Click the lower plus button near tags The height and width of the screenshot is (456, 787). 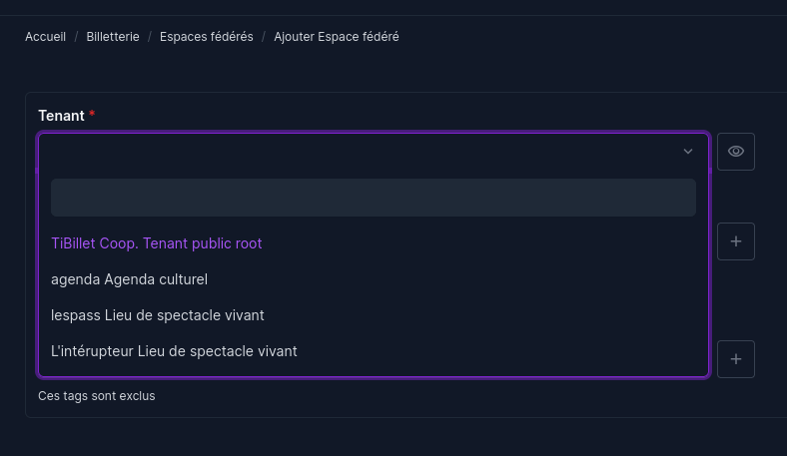pos(736,359)
